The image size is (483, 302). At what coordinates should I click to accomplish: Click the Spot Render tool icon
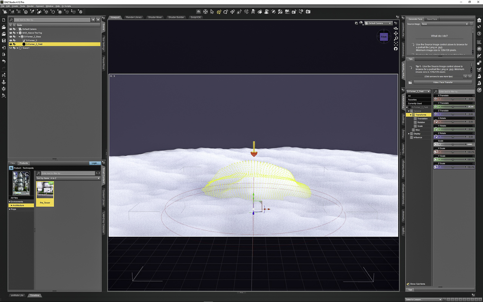click(x=294, y=12)
